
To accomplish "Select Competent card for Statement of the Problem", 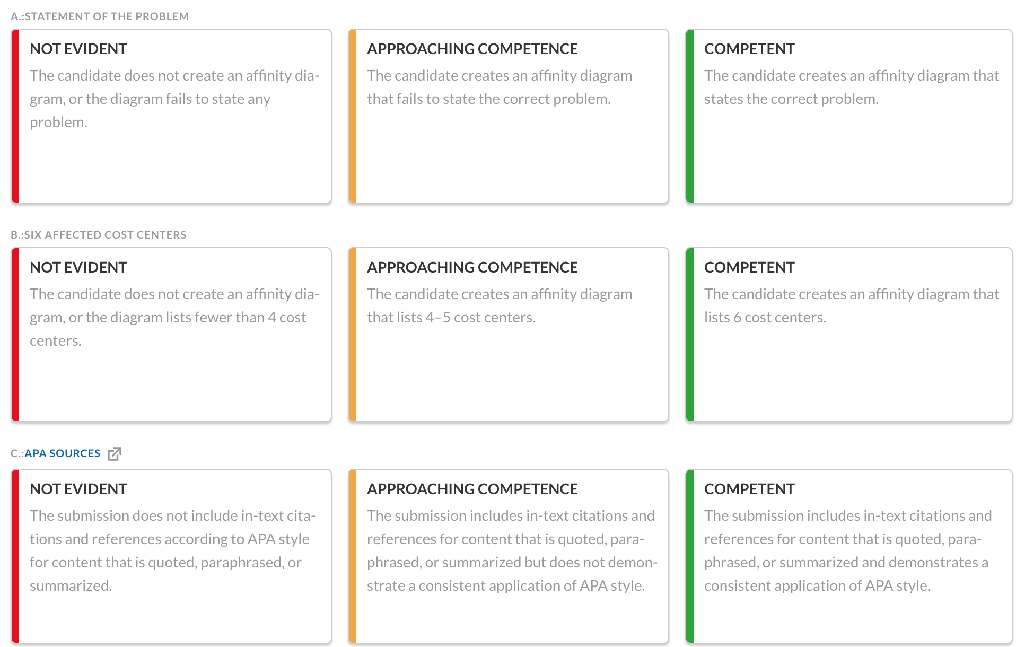I will (849, 116).
